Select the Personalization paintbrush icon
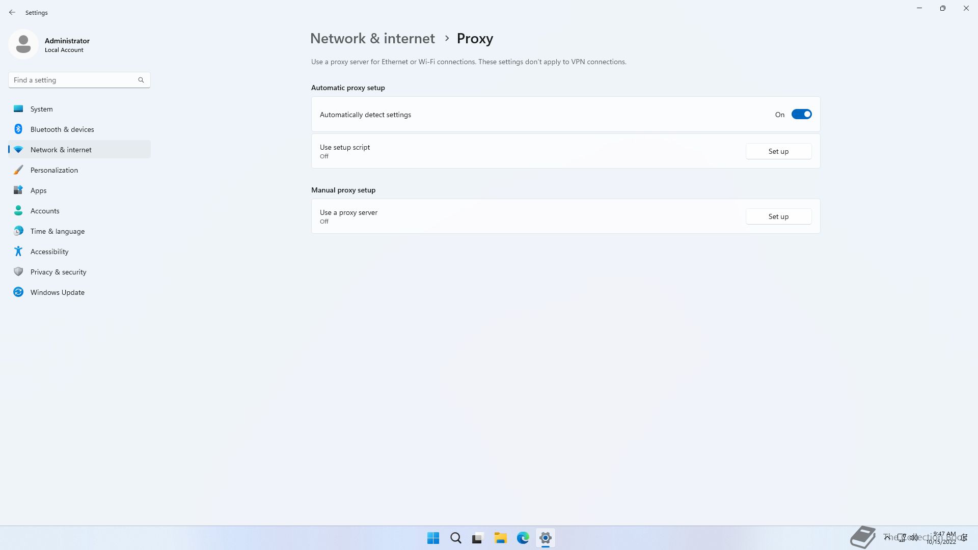Image resolution: width=978 pixels, height=550 pixels. [18, 170]
